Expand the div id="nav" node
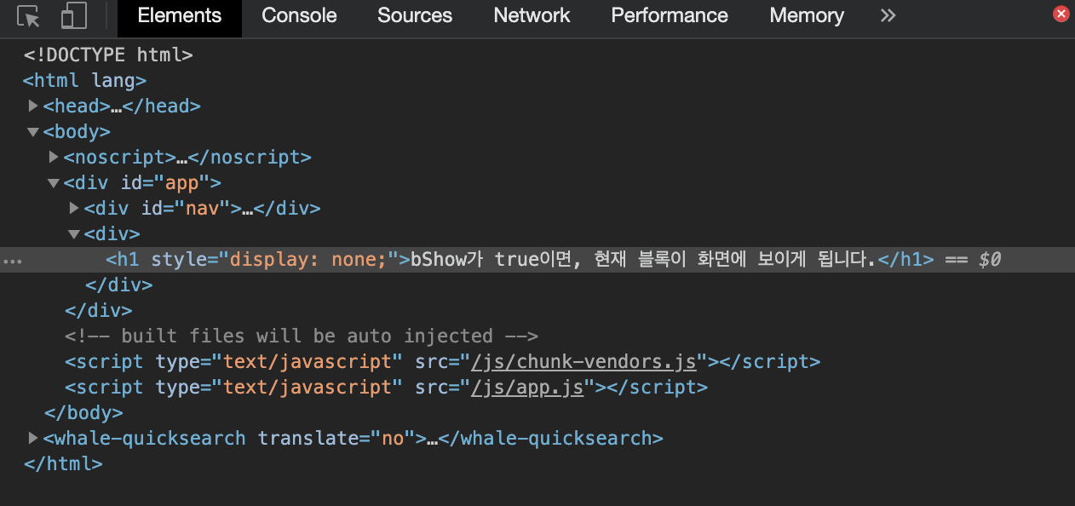 [74, 209]
